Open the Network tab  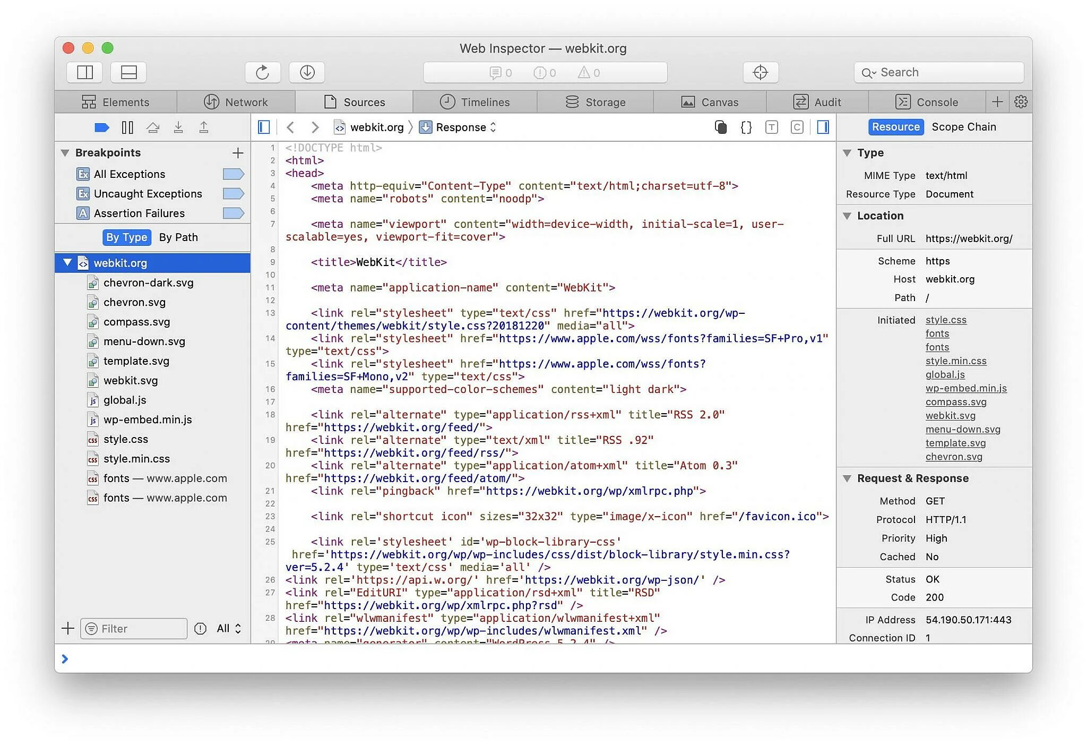236,102
